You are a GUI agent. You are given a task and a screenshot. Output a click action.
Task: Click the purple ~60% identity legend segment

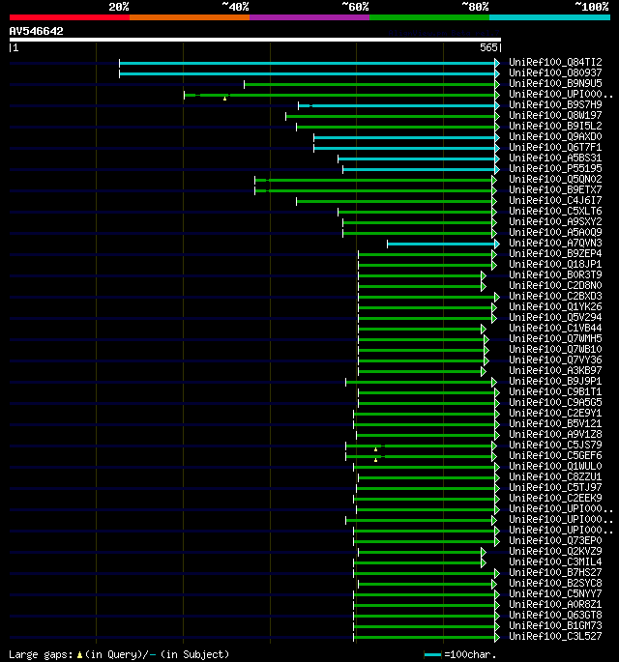(309, 17)
